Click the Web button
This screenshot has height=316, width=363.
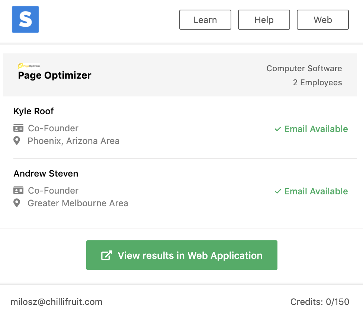pyautogui.click(x=323, y=20)
